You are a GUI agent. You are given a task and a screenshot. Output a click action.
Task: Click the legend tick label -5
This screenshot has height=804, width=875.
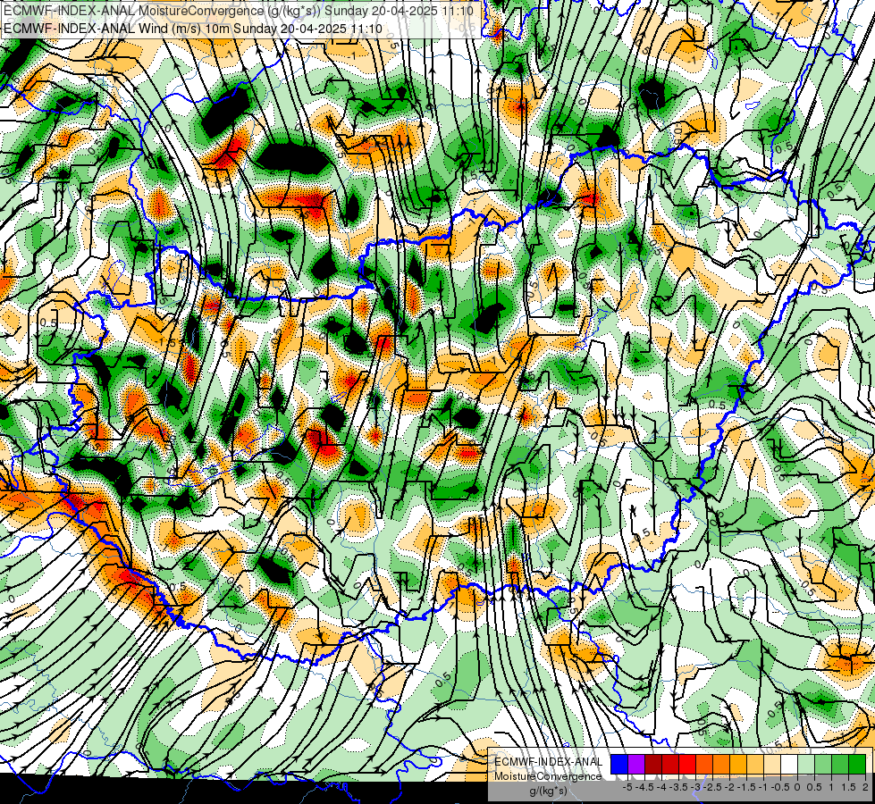(627, 787)
